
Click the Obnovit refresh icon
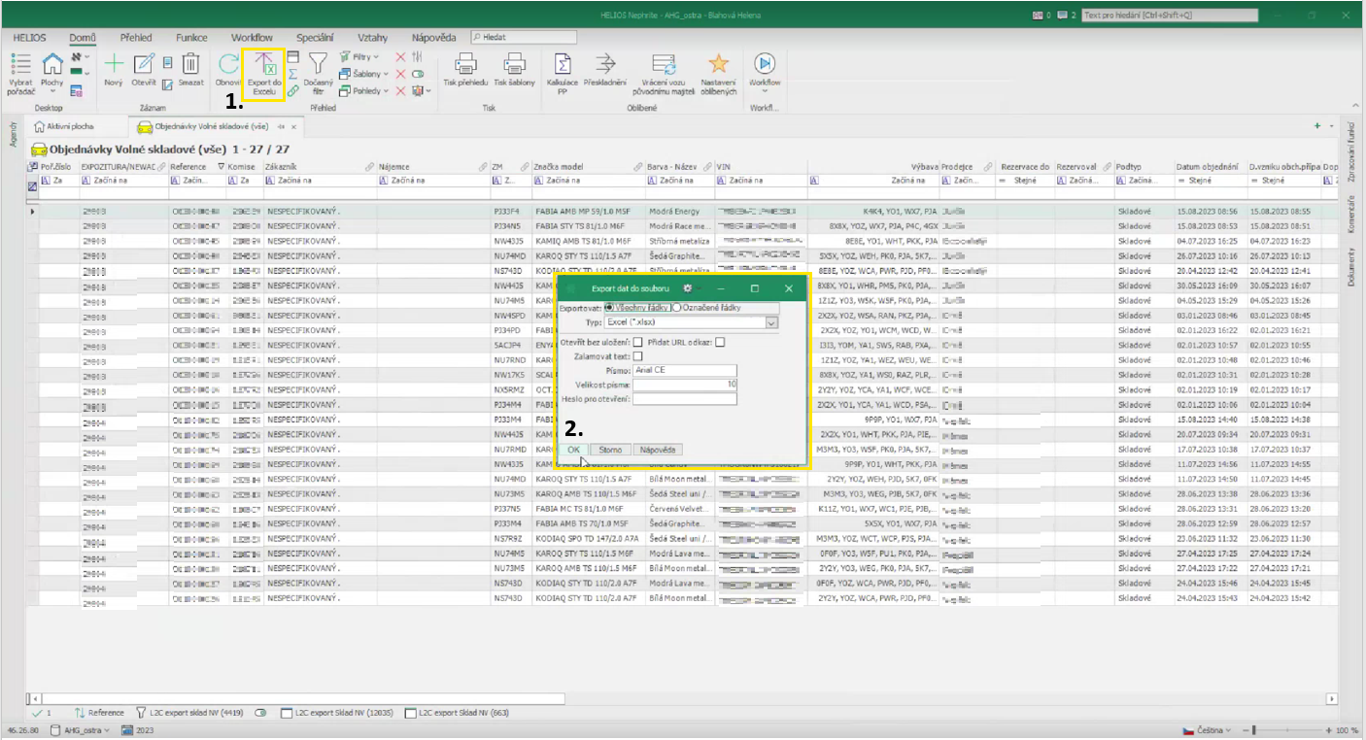228,65
